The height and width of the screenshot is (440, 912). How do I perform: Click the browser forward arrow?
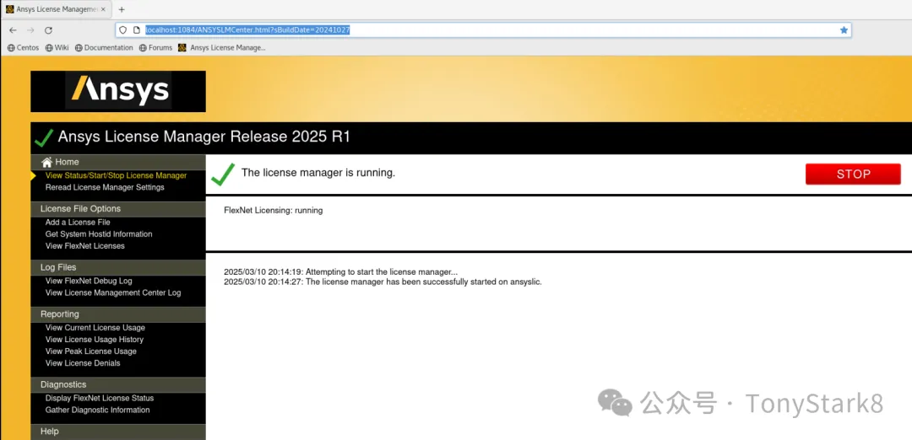[31, 30]
